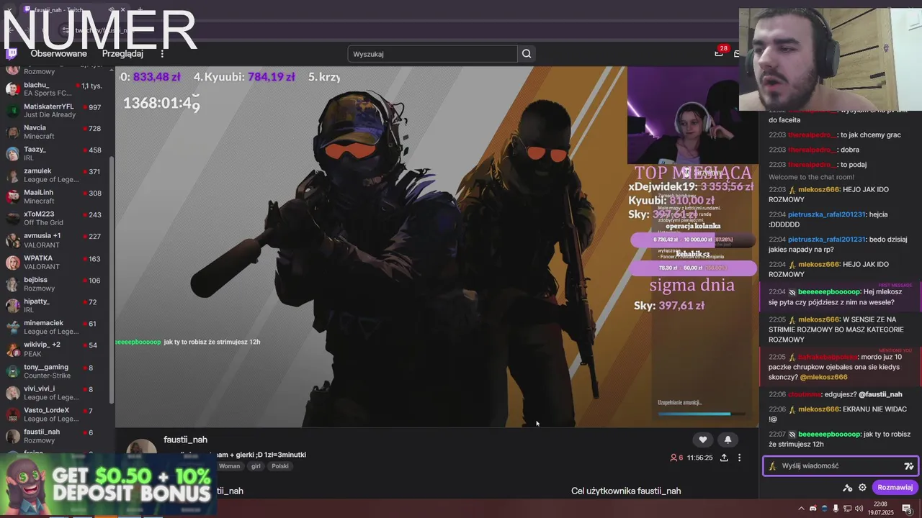Image resolution: width=922 pixels, height=518 pixels.
Task: Grab the left sidebar scrollbar
Action: click(111, 281)
